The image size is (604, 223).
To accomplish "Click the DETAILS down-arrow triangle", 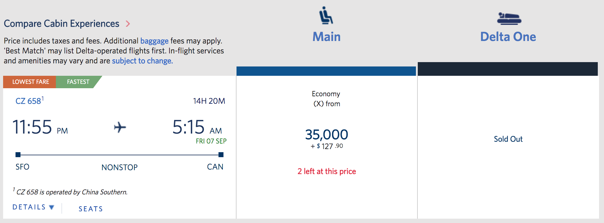I will [x=52, y=207].
